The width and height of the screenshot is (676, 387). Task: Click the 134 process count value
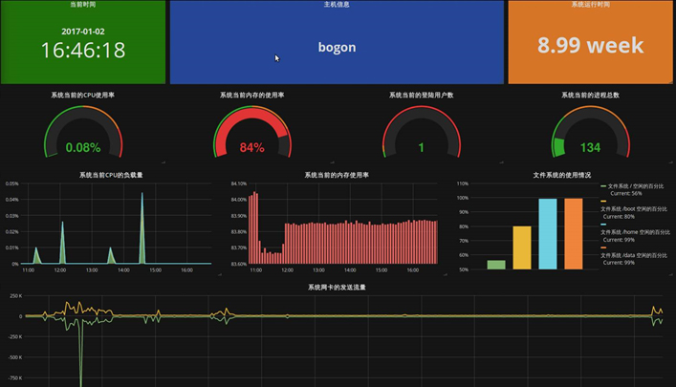[x=590, y=148]
